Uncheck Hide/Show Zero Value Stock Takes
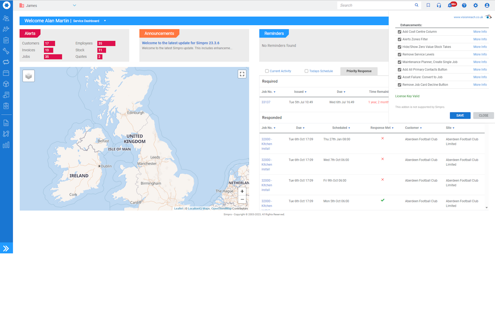The image size is (495, 309). pyautogui.click(x=399, y=47)
